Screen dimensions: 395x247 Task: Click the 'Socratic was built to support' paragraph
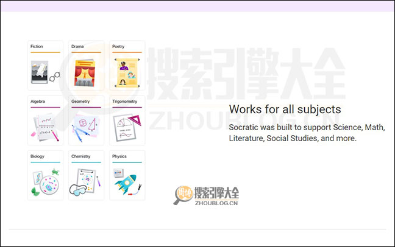click(x=307, y=133)
